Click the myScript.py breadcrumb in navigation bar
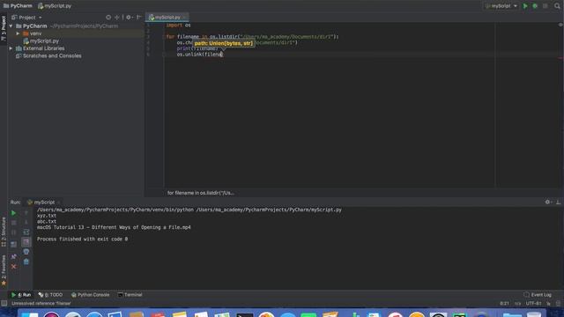Image resolution: width=564 pixels, height=317 pixels. (x=55, y=6)
